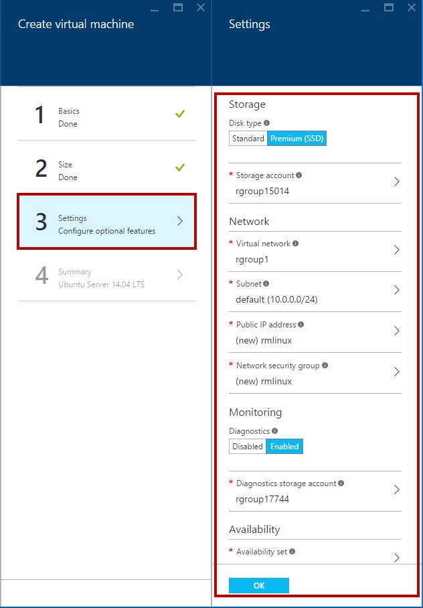Viewport: 423px width, 608px height.
Task: Expand step 3 Settings chevron
Action: pyautogui.click(x=180, y=221)
